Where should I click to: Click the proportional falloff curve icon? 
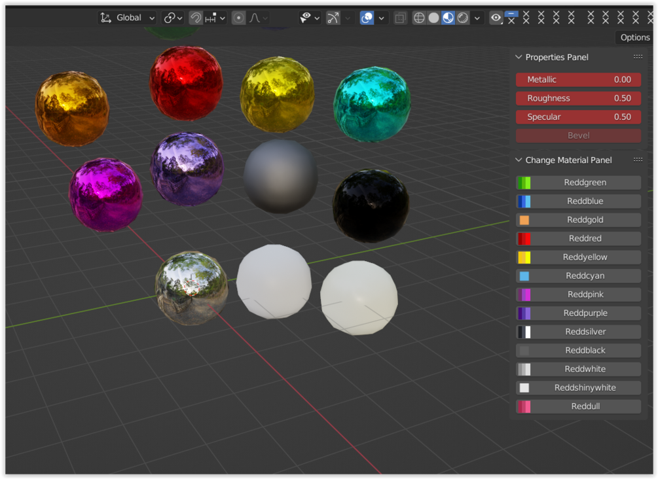[x=254, y=18]
